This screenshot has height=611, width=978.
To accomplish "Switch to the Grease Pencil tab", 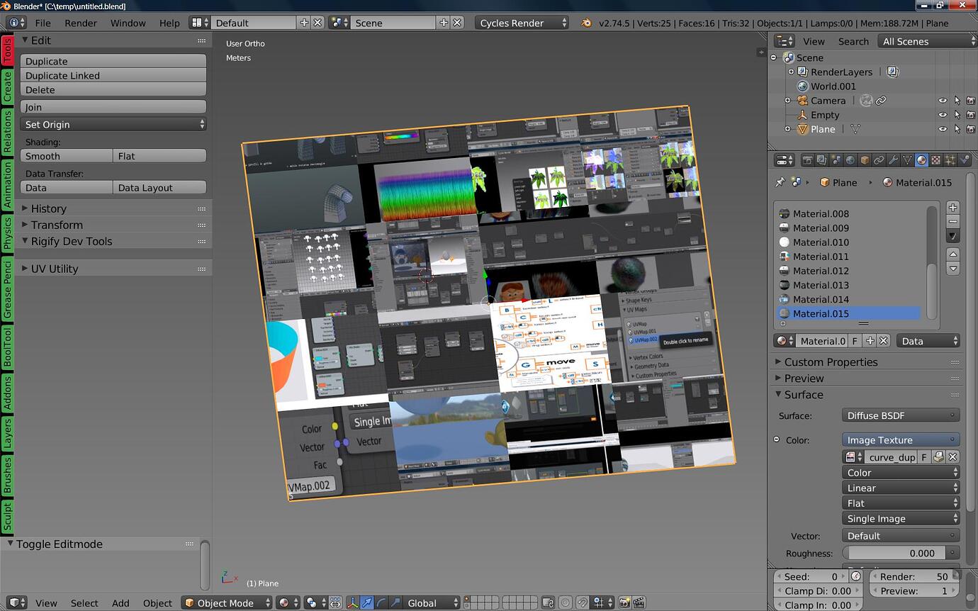I will [8, 288].
